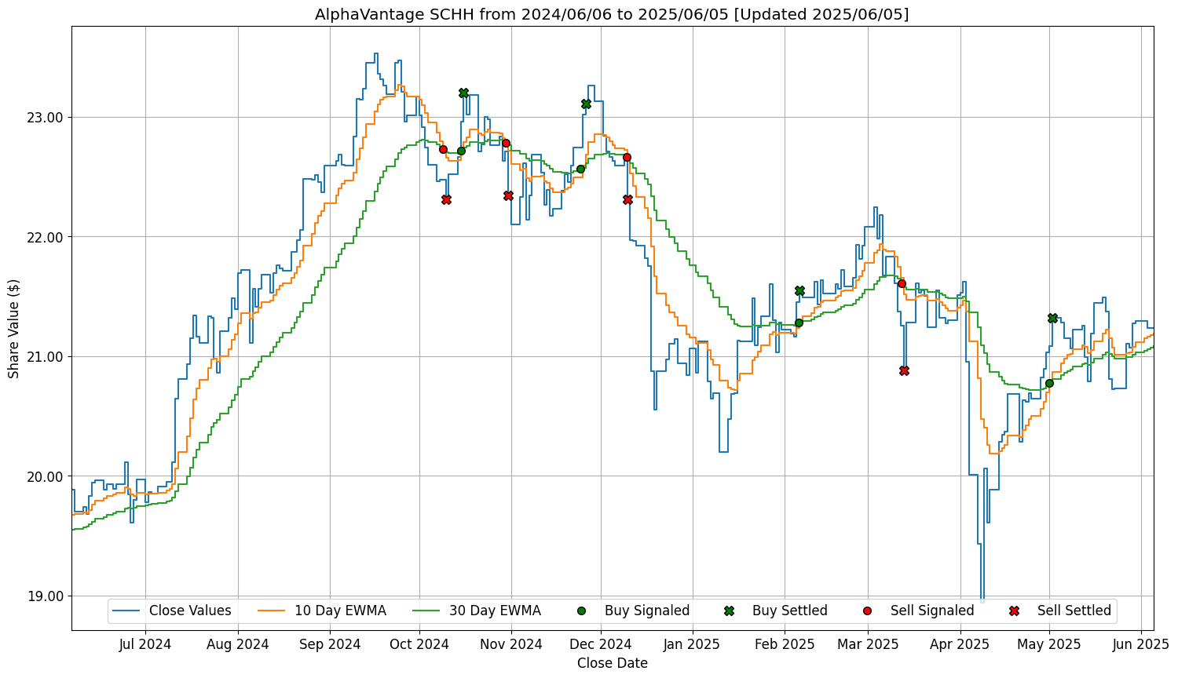The image size is (1178, 678).
Task: Click the 'Sep 2024' x-axis tick label
Action: pyautogui.click(x=330, y=644)
